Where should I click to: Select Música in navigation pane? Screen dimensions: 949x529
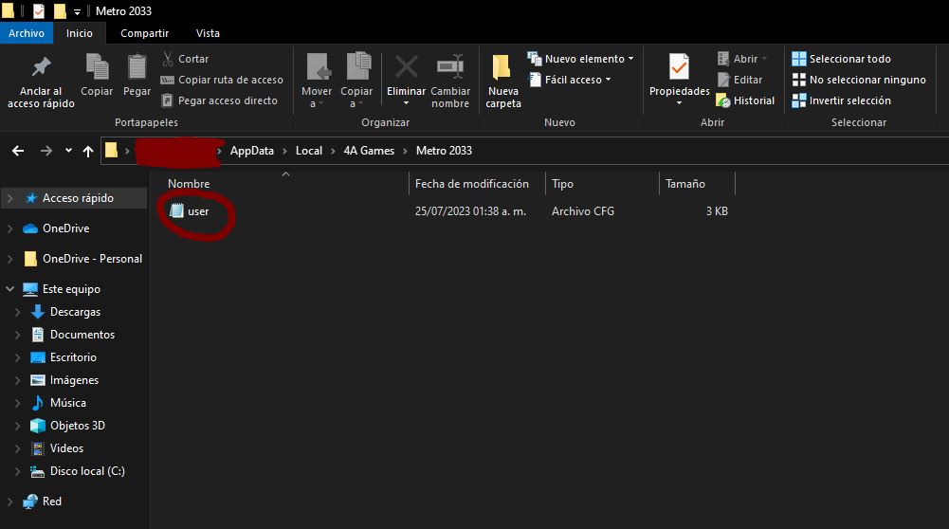tap(68, 403)
